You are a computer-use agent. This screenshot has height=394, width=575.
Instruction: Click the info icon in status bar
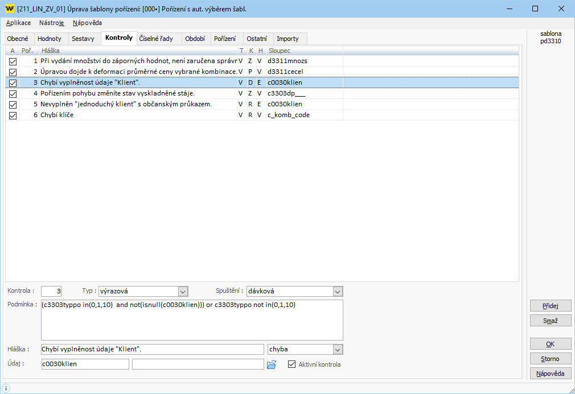coord(6,388)
